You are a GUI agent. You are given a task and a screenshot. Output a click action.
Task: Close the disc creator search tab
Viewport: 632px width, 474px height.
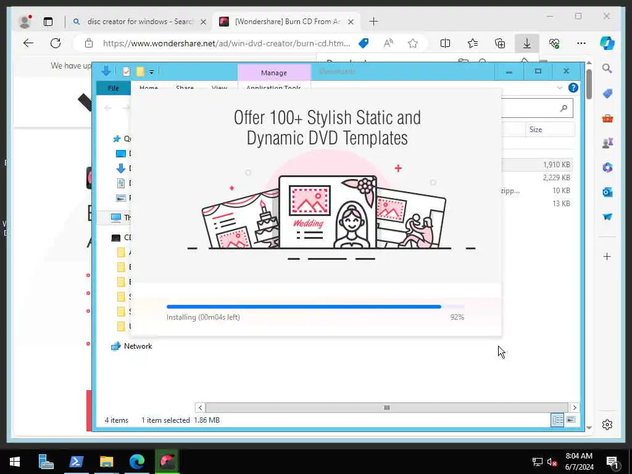point(204,22)
